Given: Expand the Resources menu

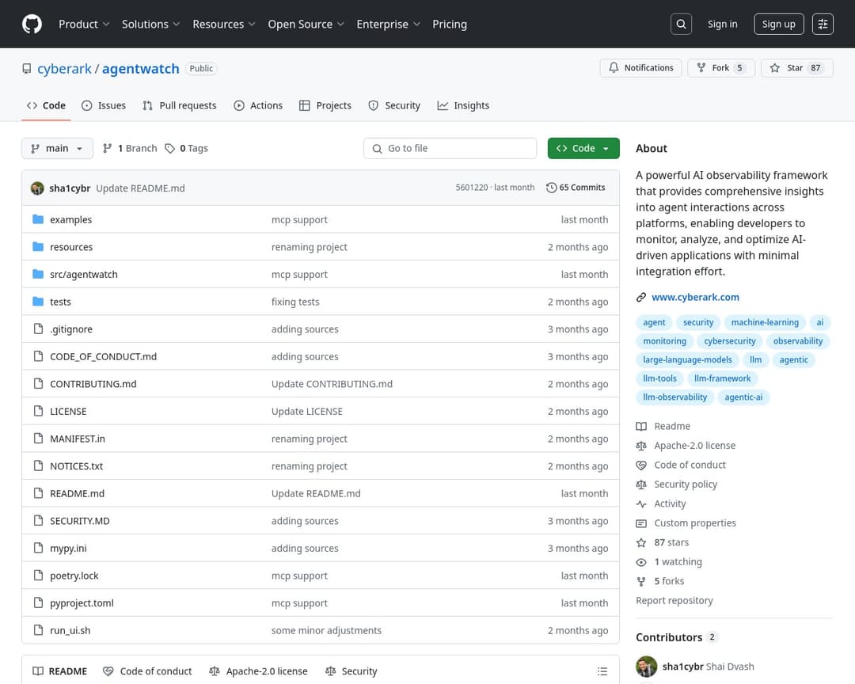Looking at the screenshot, I should point(223,24).
